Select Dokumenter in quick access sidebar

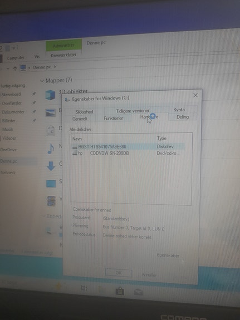(x=13, y=112)
